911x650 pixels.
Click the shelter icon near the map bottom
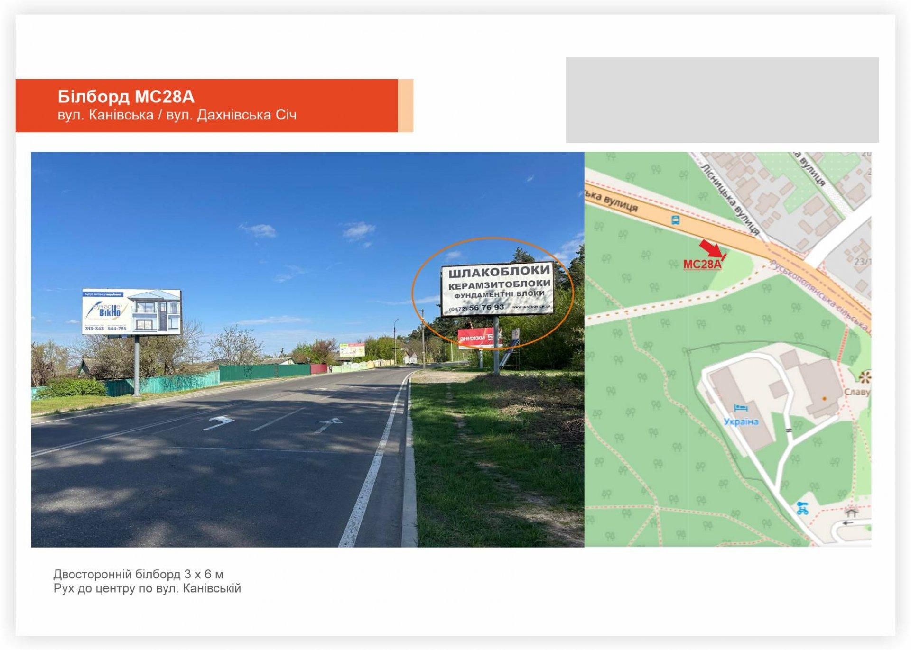point(851,513)
